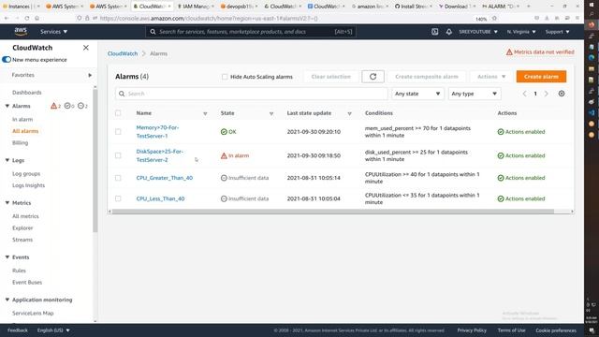Open the notifications bell icon
Viewport: 599px width, 337px height.
pyautogui.click(x=449, y=32)
